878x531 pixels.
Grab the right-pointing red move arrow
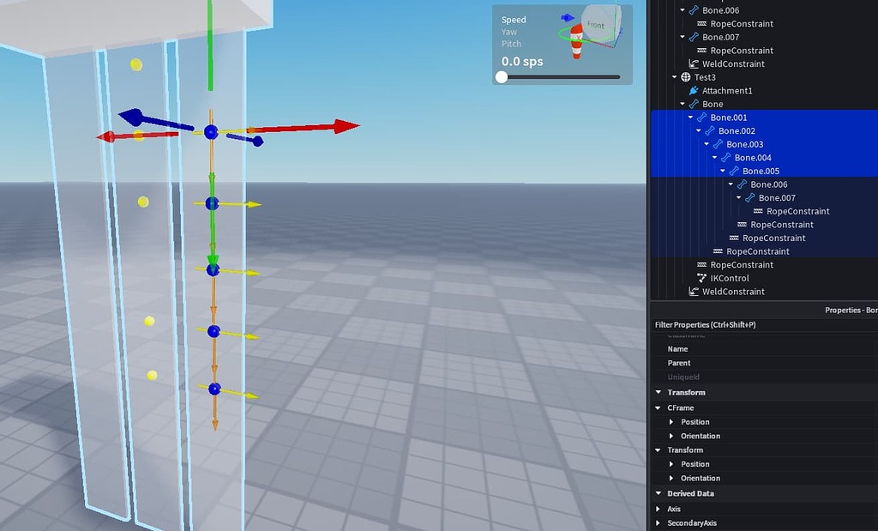click(346, 126)
